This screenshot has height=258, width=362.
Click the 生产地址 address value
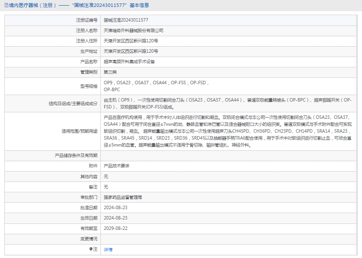(x=131, y=51)
